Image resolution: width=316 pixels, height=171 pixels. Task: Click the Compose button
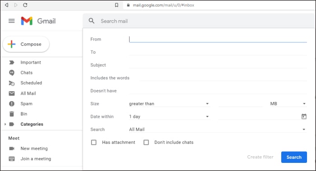(26, 44)
